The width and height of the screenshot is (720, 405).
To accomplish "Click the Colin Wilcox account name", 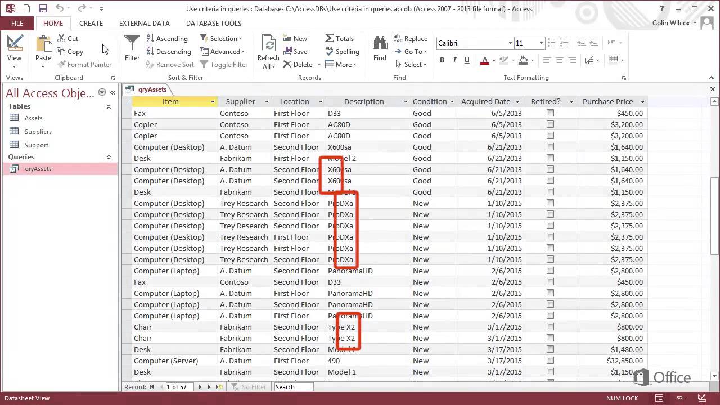I will pyautogui.click(x=672, y=23).
